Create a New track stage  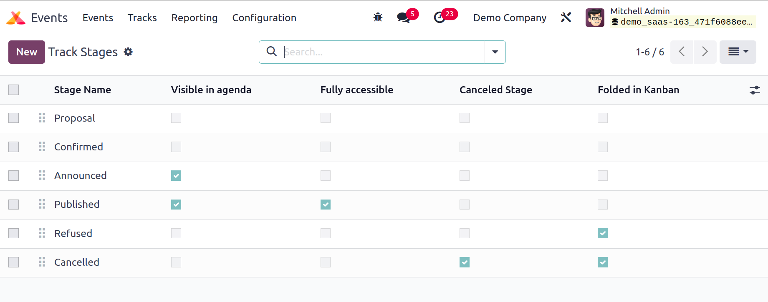tap(27, 52)
